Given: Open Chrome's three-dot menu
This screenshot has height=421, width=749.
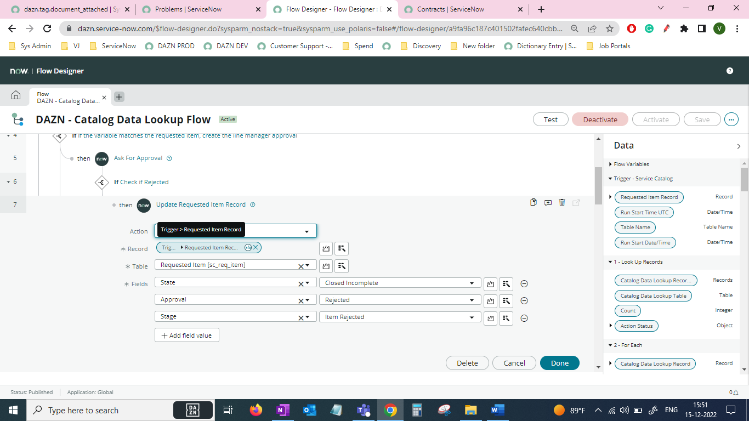Looking at the screenshot, I should click(x=737, y=29).
